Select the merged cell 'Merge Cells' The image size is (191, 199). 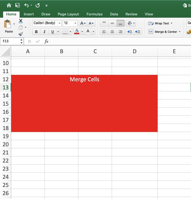pyautogui.click(x=84, y=103)
